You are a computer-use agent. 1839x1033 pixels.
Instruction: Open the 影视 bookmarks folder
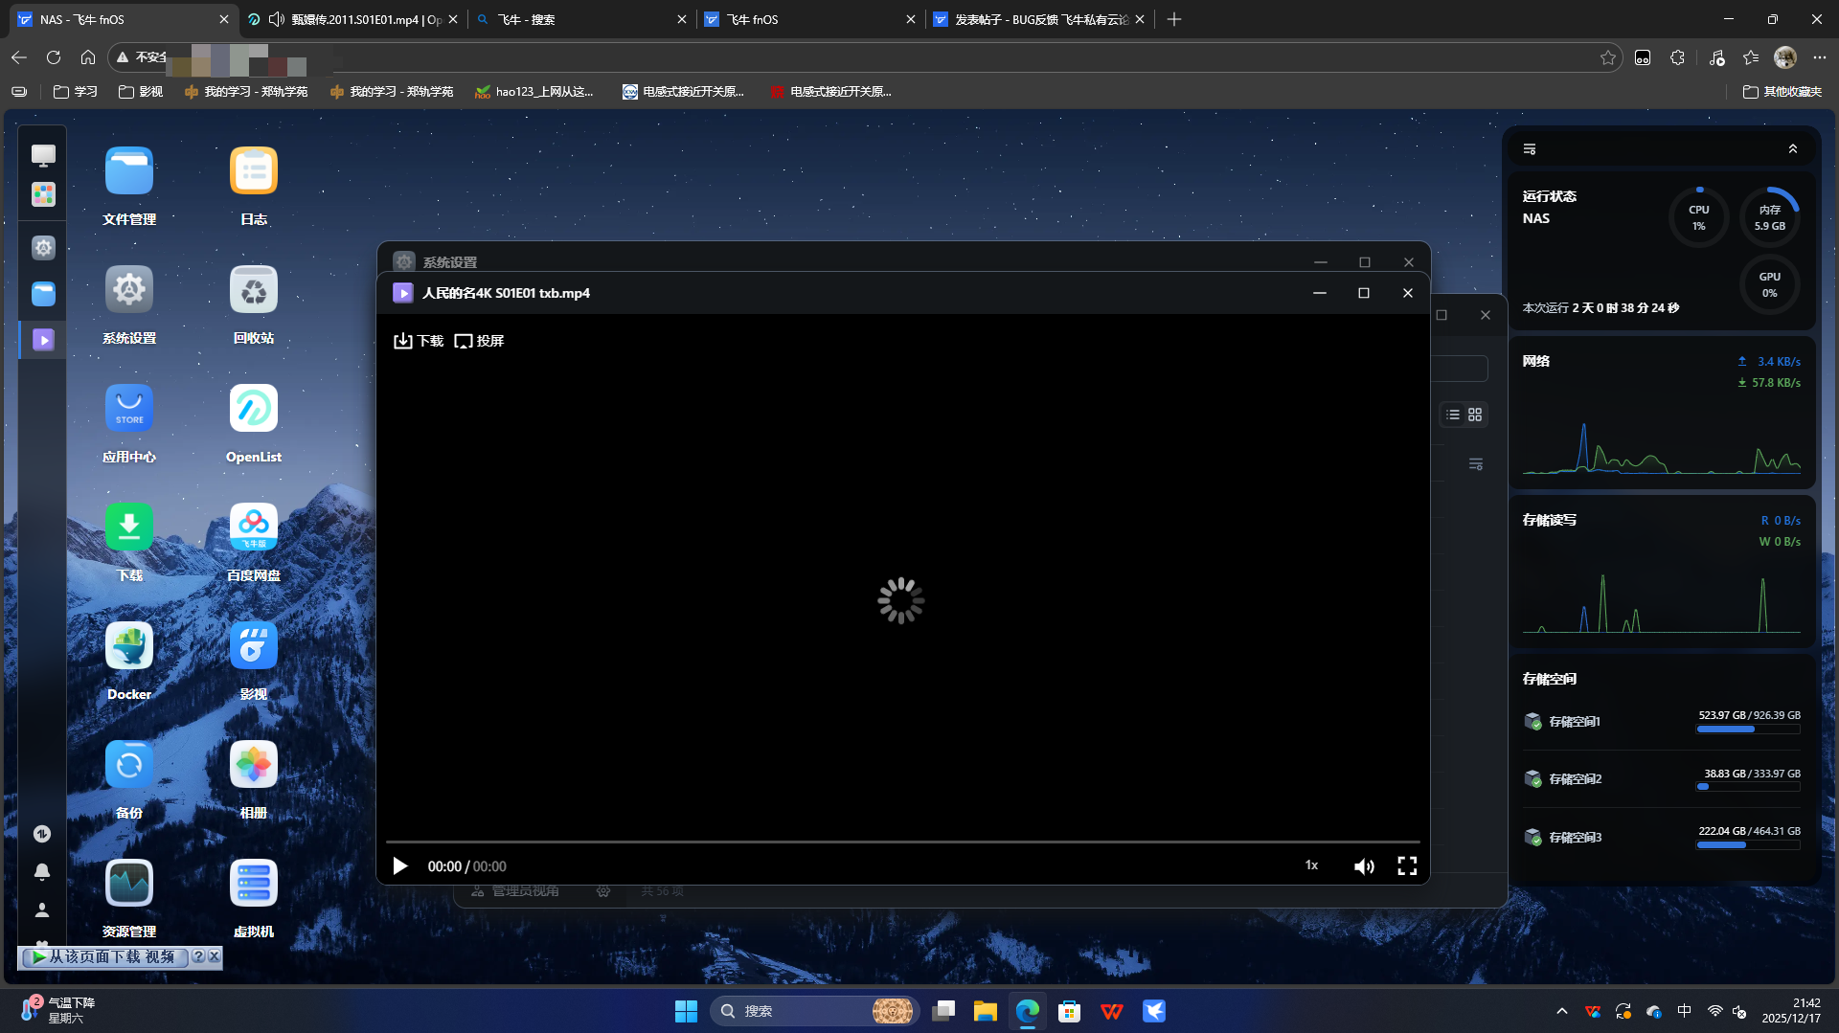[141, 92]
